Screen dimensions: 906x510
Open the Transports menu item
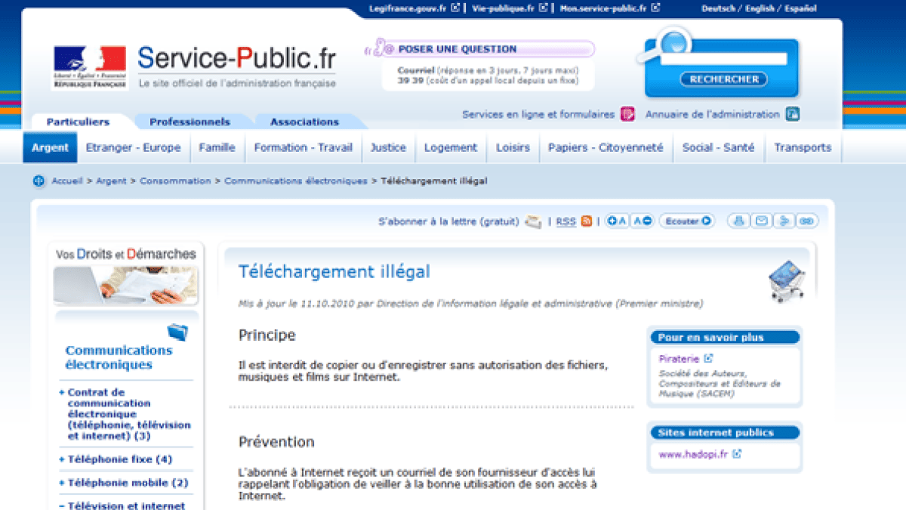[x=803, y=147]
